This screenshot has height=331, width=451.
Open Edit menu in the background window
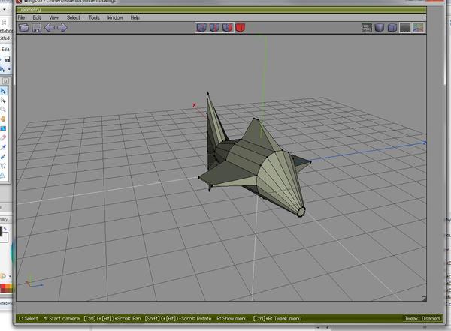(5, 50)
